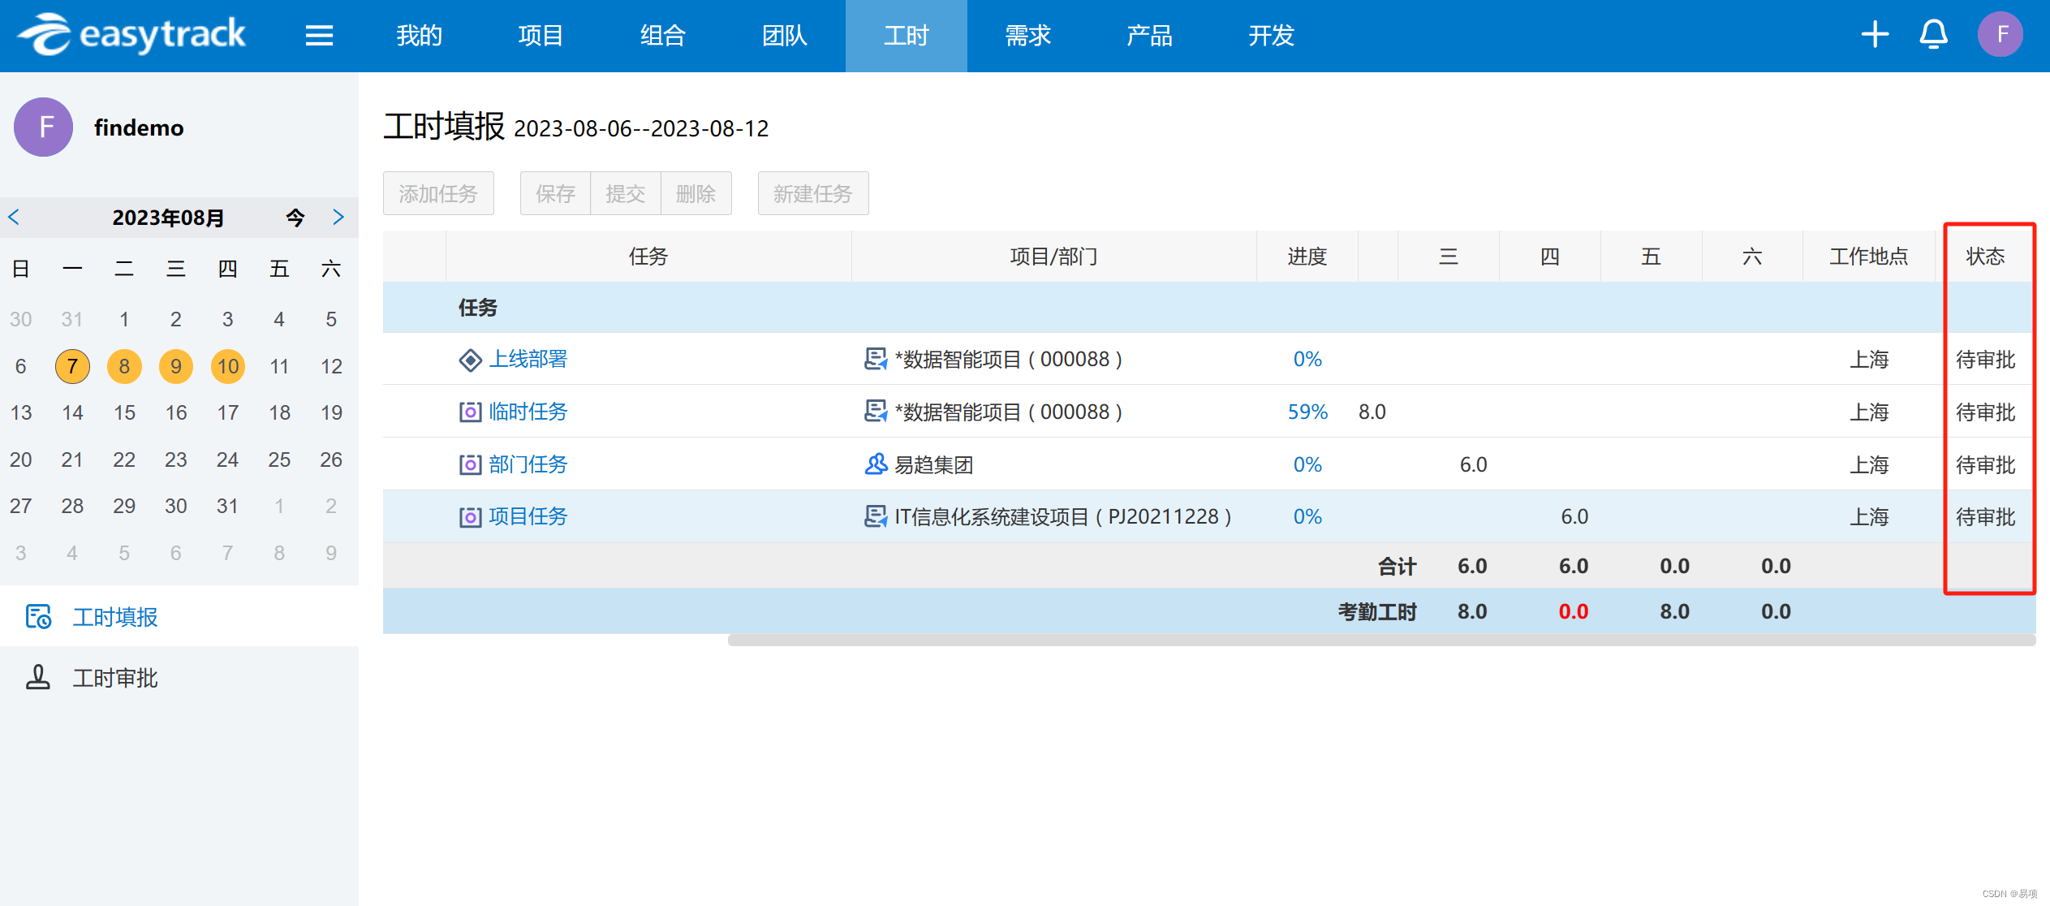Click the department icon beside 易趋集团
Screen dimensions: 2050x906
coord(875,464)
